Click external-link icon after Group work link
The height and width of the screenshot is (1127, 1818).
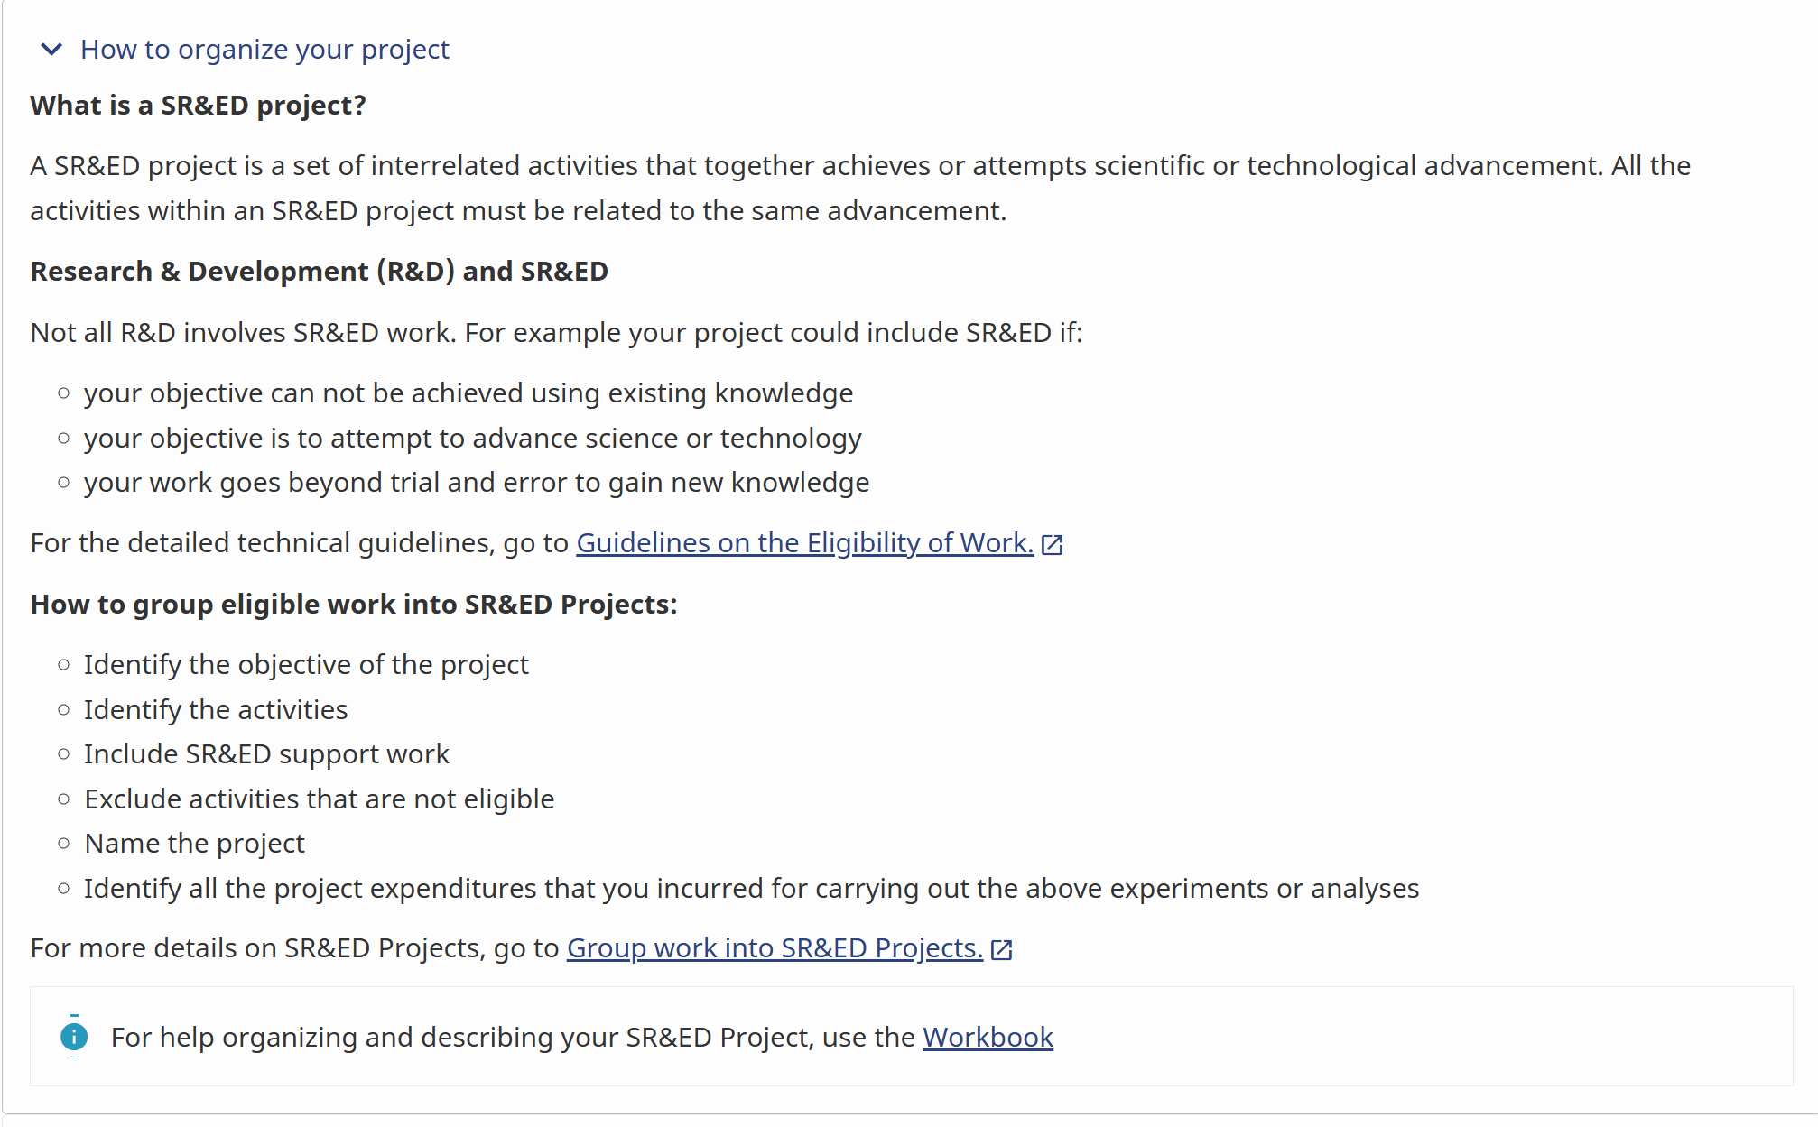tap(1002, 949)
